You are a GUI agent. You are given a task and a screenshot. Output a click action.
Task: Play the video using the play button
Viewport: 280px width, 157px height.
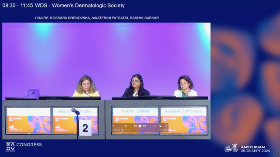pyautogui.click(x=140, y=126)
